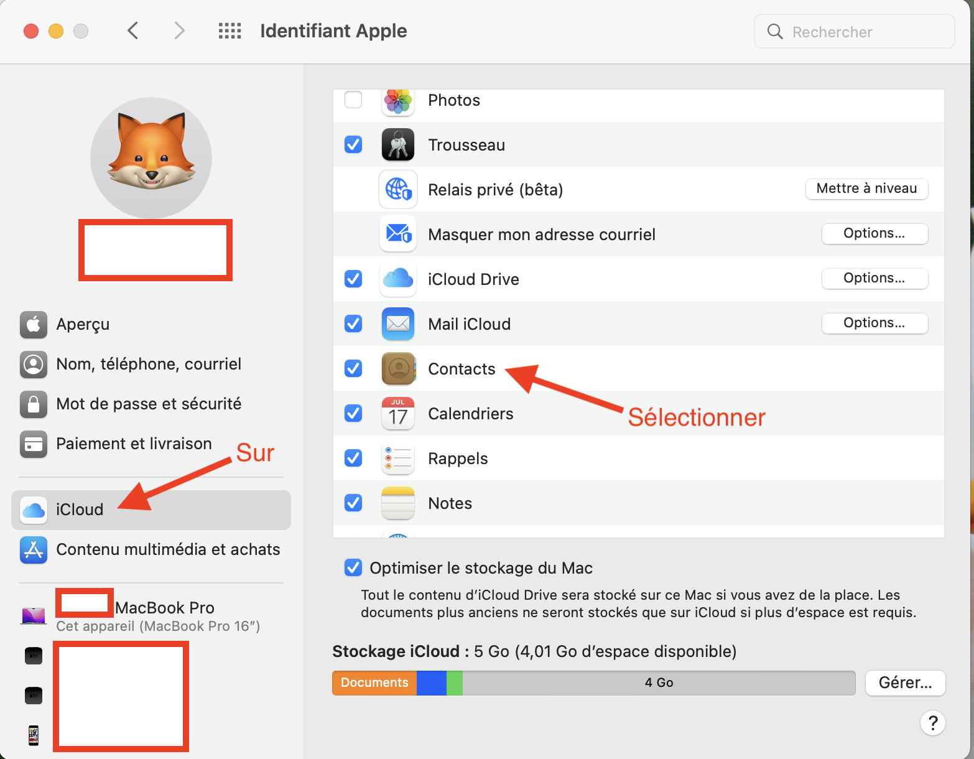Viewport: 974px width, 759px height.
Task: Click the Calendriers calendar icon
Action: tap(397, 414)
